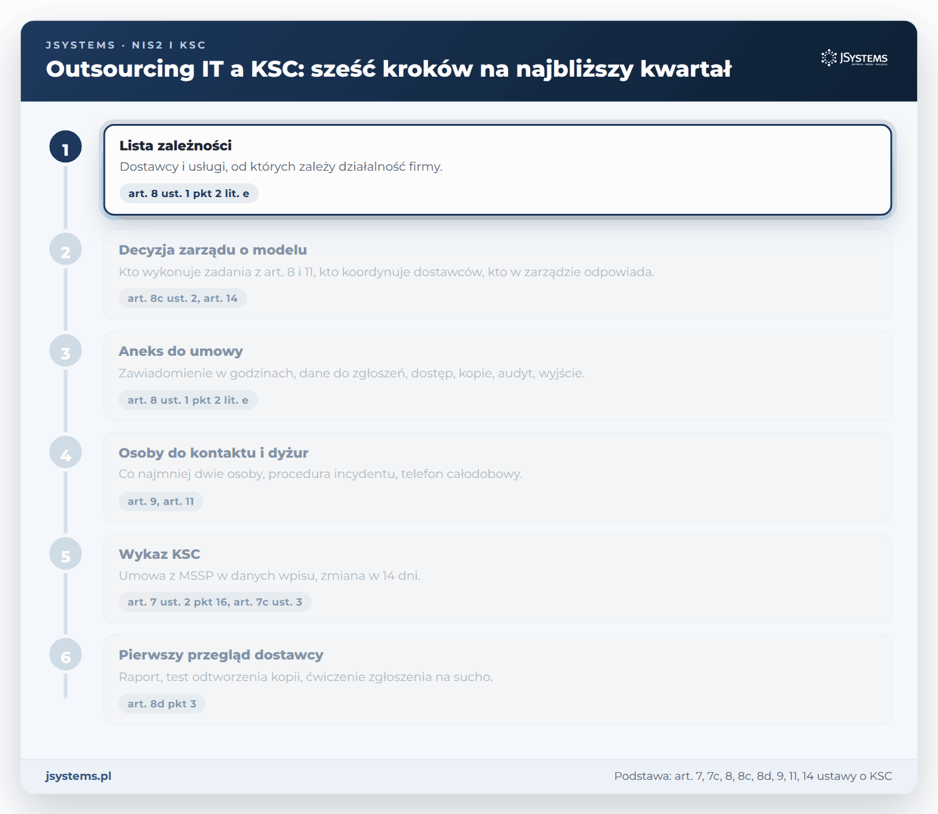The width and height of the screenshot is (938, 814).
Task: Click description "Kto wykonuje zadania z art. 8 i 11..."
Action: 386,272
